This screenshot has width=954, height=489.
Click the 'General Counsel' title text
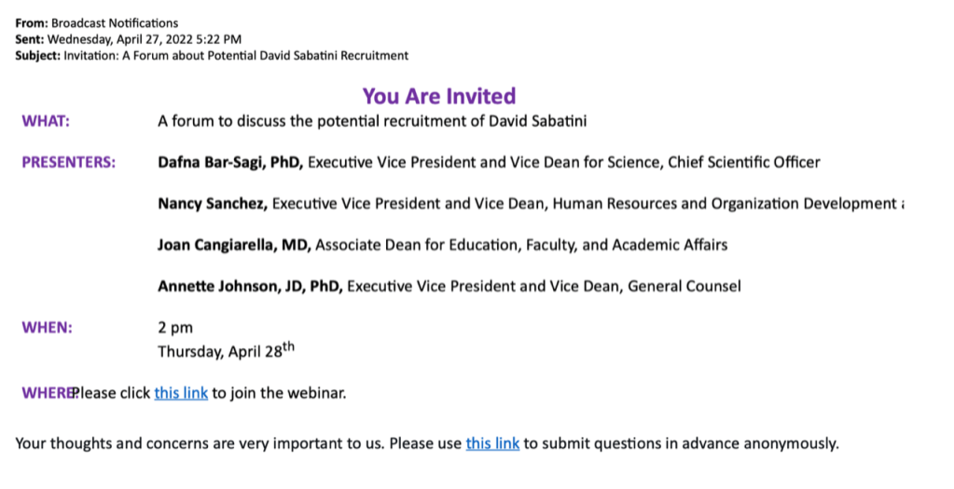pos(684,286)
